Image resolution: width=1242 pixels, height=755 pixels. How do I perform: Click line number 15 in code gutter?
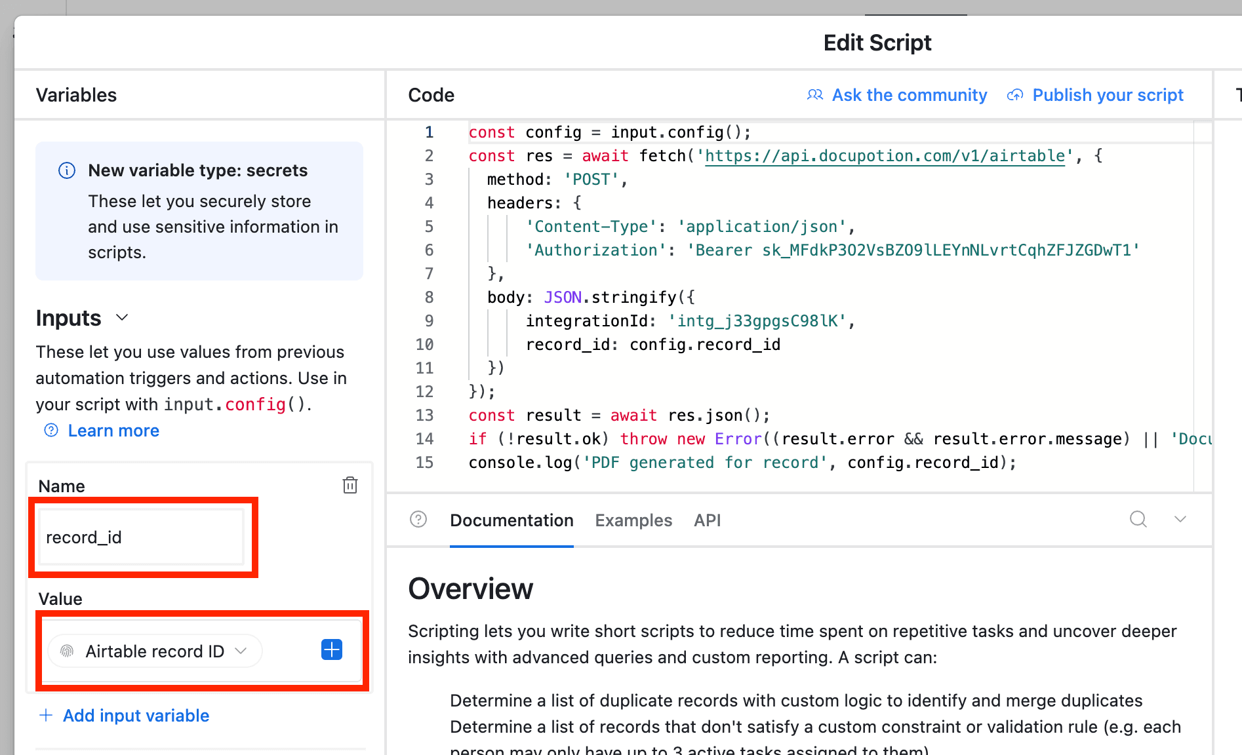pyautogui.click(x=424, y=463)
